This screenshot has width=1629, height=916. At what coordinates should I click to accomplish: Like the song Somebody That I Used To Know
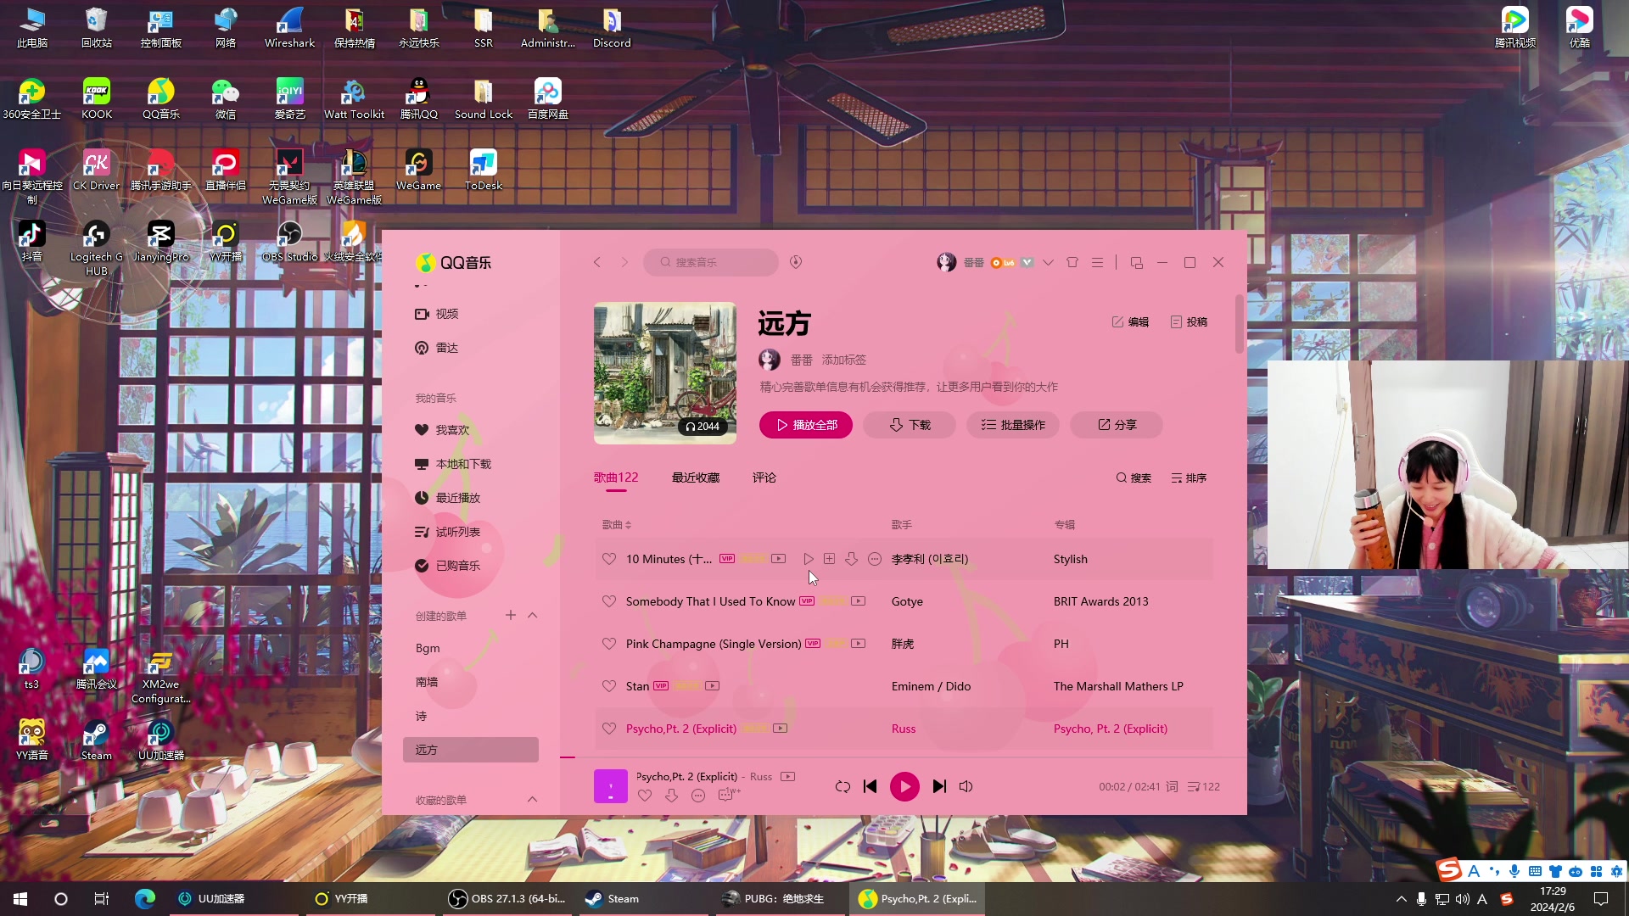pyautogui.click(x=608, y=601)
